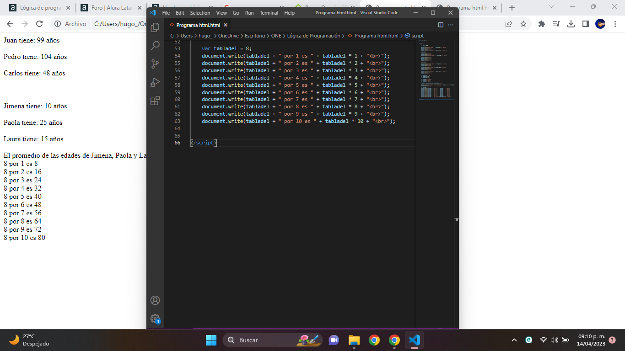Screen dimensions: 625x351
Task: Open the Extensions view
Action: coord(155,101)
